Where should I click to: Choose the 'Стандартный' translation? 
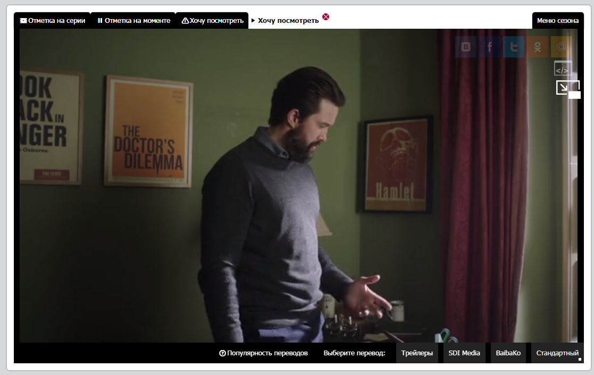(557, 353)
